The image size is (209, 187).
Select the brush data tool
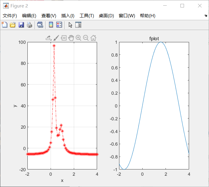(x=56, y=38)
